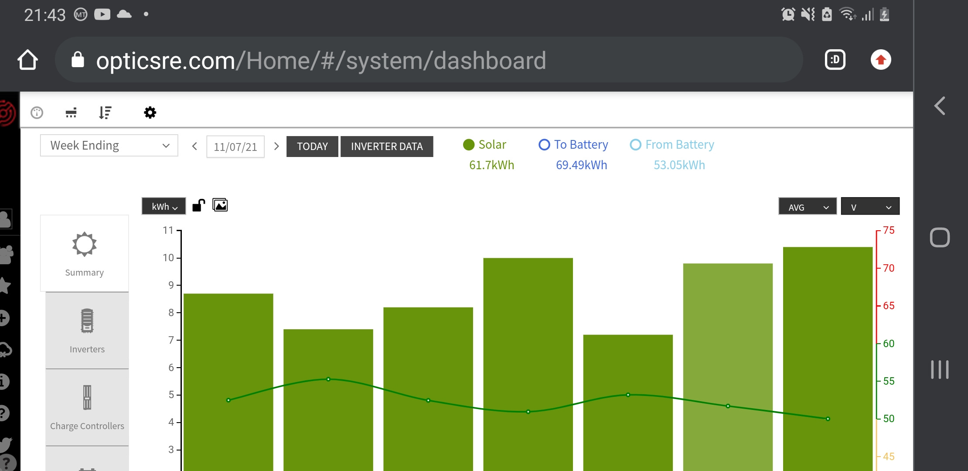Switch to the Charge Controllers tab
Screen dimensions: 968x471
tap(87, 407)
